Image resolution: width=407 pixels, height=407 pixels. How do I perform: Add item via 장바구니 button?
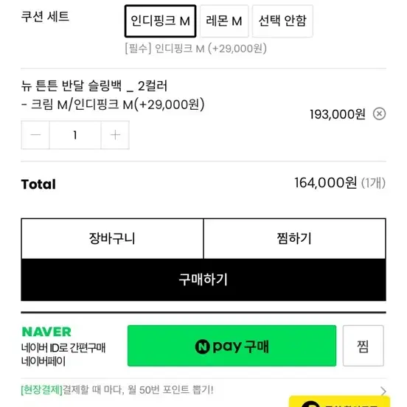112,239
